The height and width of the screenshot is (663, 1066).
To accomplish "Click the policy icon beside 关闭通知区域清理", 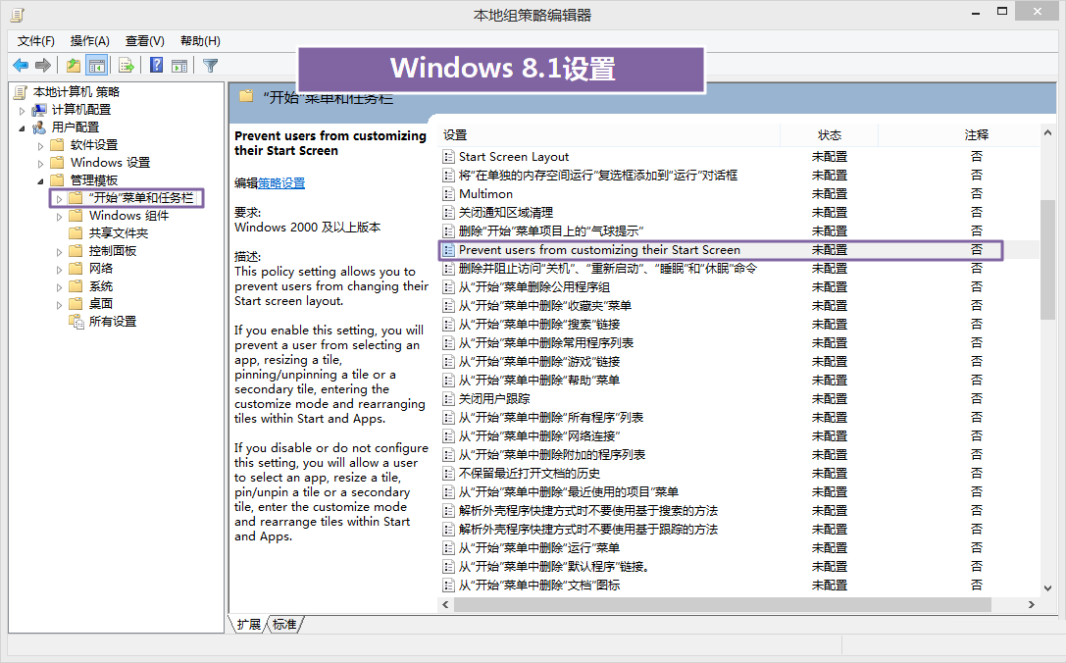I will 449,213.
